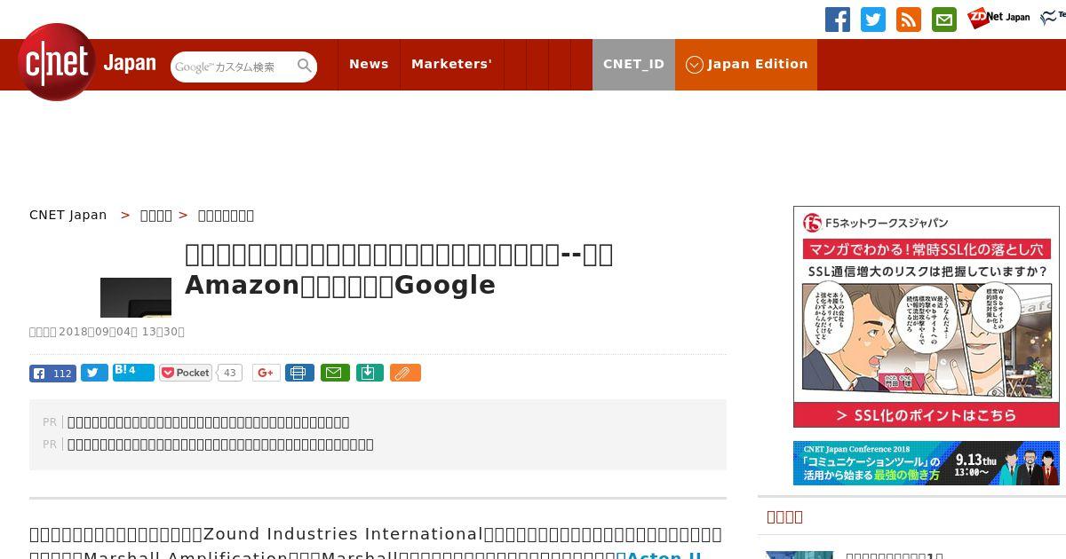Open the News menu

click(369, 64)
